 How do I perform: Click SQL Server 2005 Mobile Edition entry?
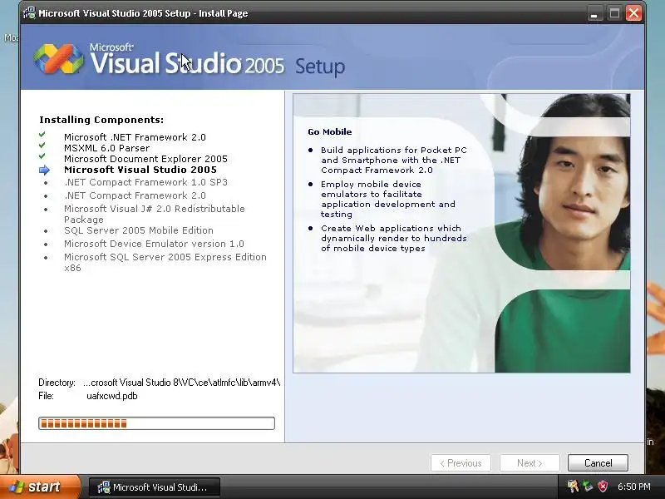click(139, 230)
